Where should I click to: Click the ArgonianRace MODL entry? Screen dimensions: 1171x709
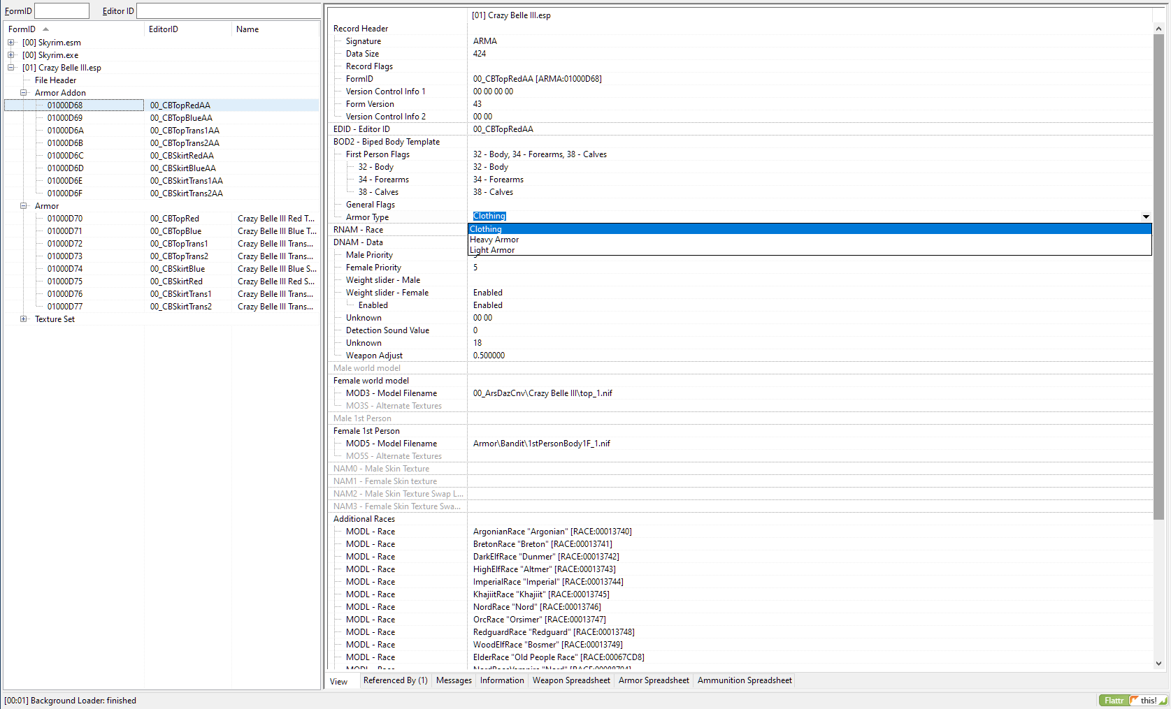pos(552,532)
